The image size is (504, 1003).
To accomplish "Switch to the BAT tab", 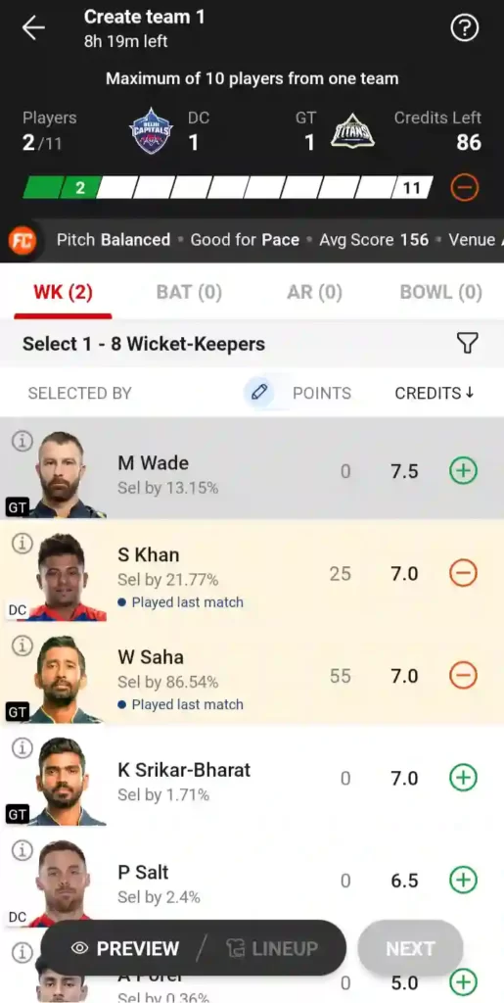I will pos(189,292).
